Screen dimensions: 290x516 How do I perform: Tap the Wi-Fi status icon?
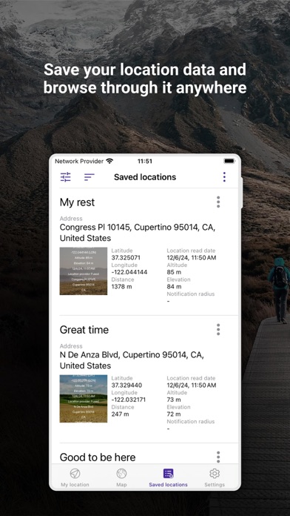tap(109, 162)
